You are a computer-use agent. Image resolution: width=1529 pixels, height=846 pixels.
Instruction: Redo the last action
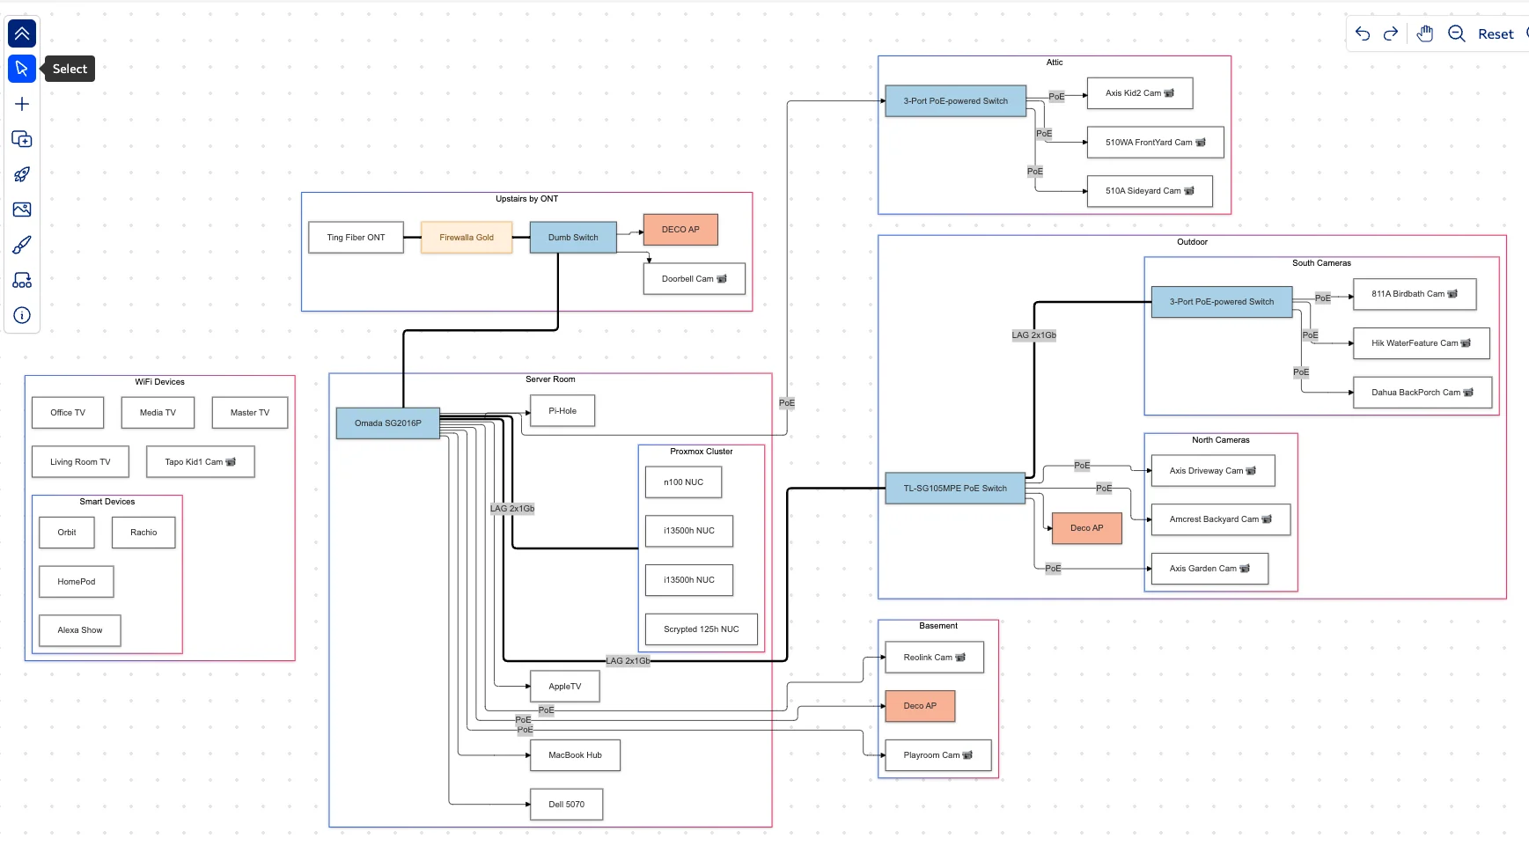pyautogui.click(x=1391, y=33)
